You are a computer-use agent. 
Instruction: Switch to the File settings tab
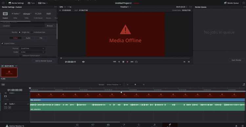click(x=41, y=38)
